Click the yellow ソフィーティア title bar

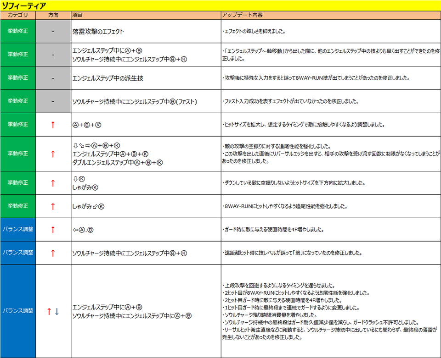point(220,6)
